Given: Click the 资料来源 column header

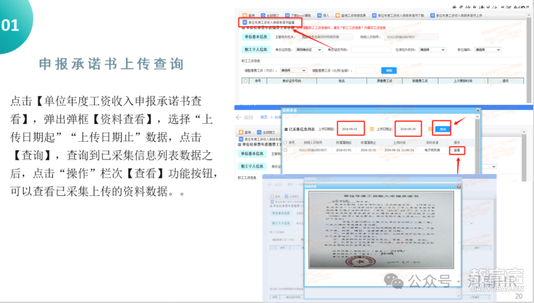Looking at the screenshot, I should 432,143.
